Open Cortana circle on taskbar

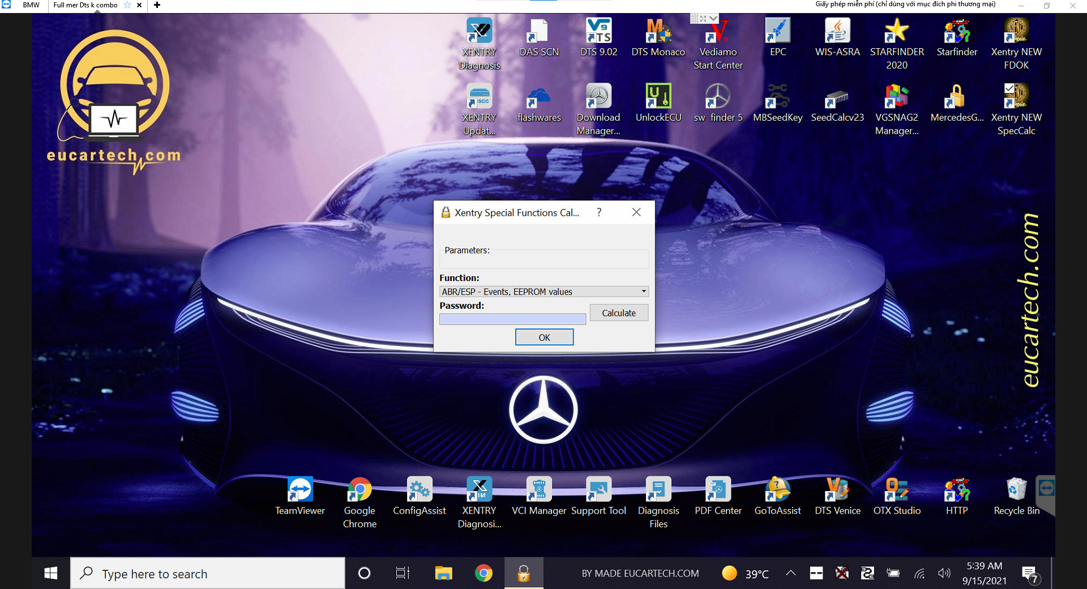click(365, 573)
